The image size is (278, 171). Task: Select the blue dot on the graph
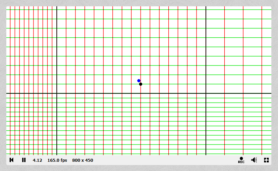[x=139, y=81]
